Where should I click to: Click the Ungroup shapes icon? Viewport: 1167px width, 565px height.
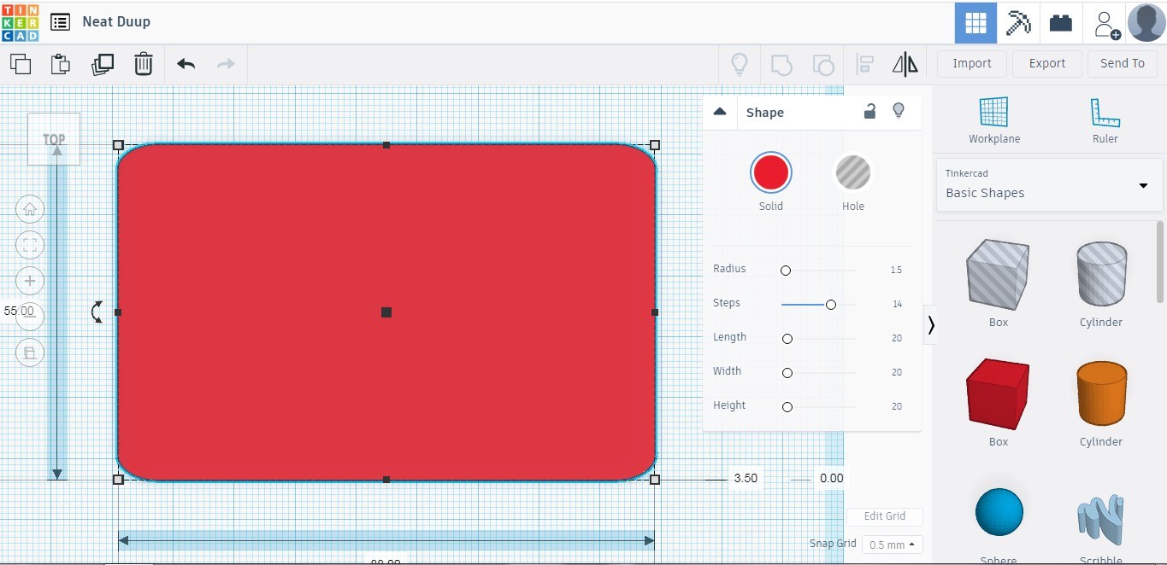(x=822, y=64)
